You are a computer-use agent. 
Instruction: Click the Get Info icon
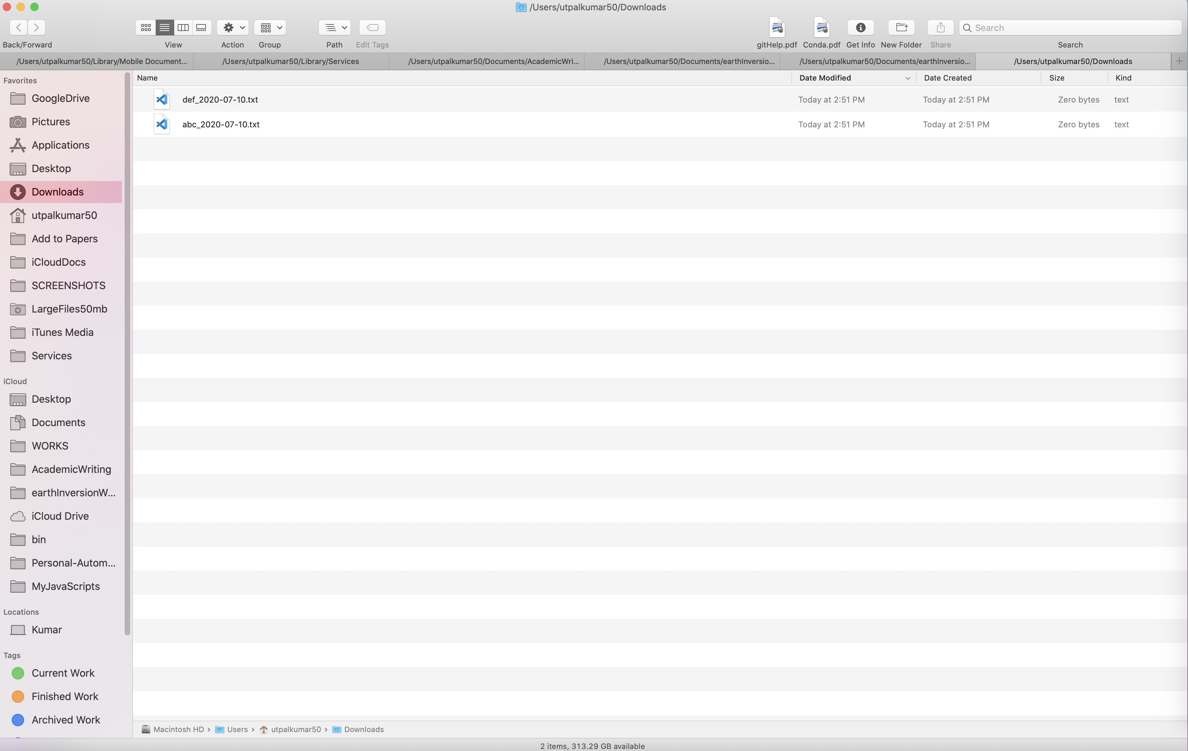pyautogui.click(x=861, y=28)
